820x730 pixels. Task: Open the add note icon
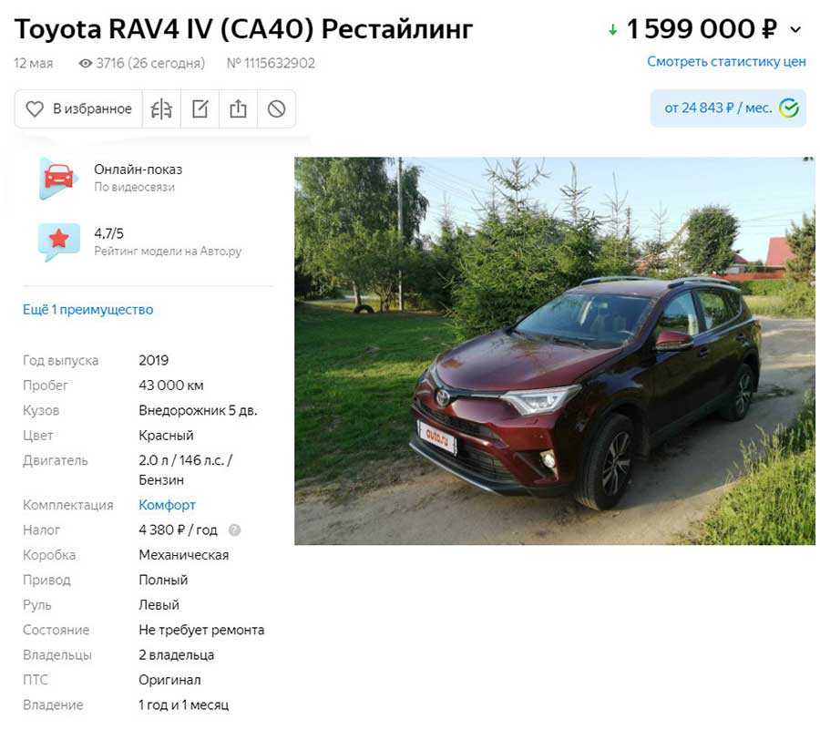coord(200,108)
